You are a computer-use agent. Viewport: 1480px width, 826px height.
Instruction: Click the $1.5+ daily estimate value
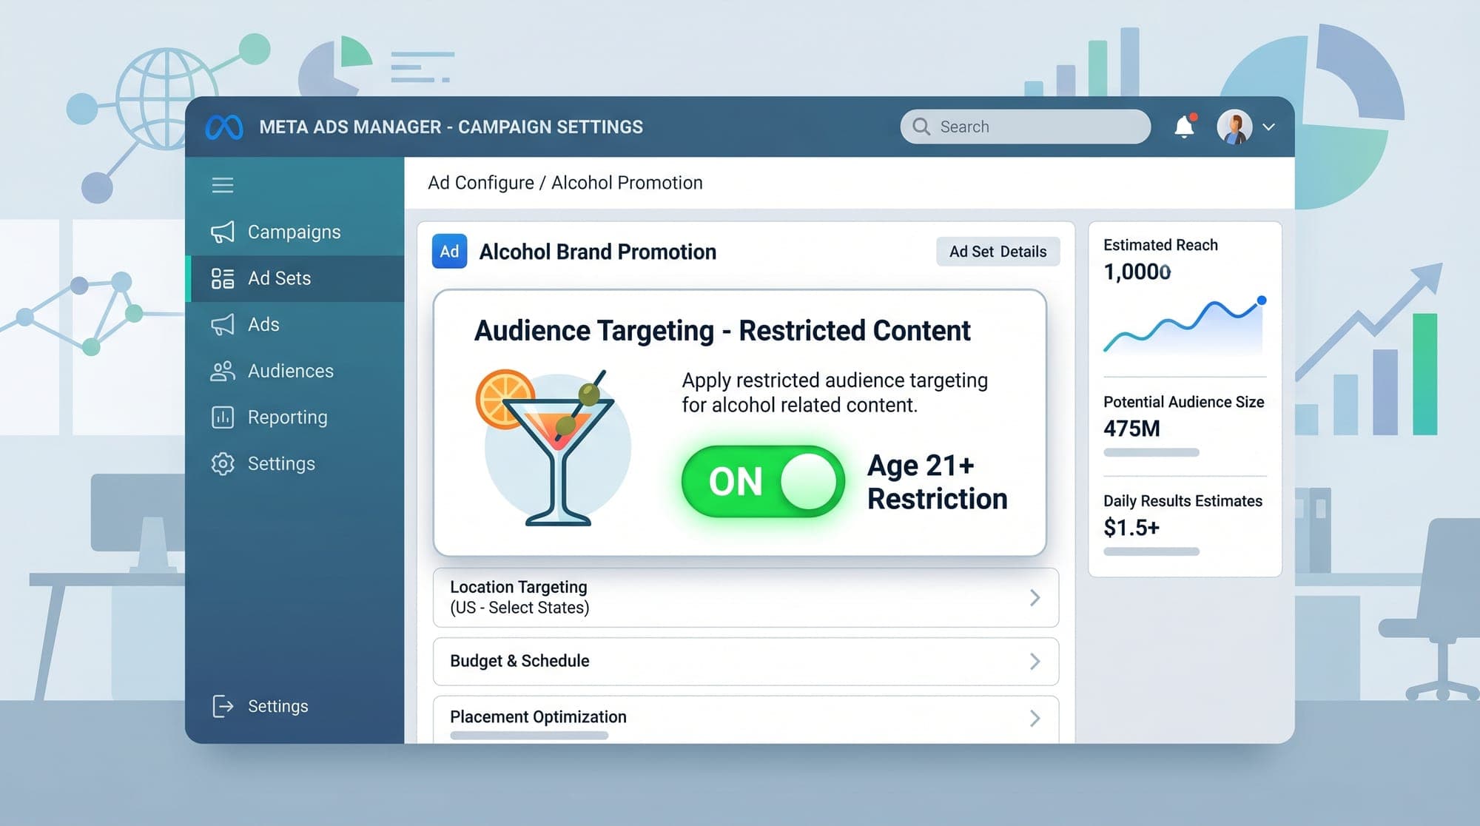1131,528
